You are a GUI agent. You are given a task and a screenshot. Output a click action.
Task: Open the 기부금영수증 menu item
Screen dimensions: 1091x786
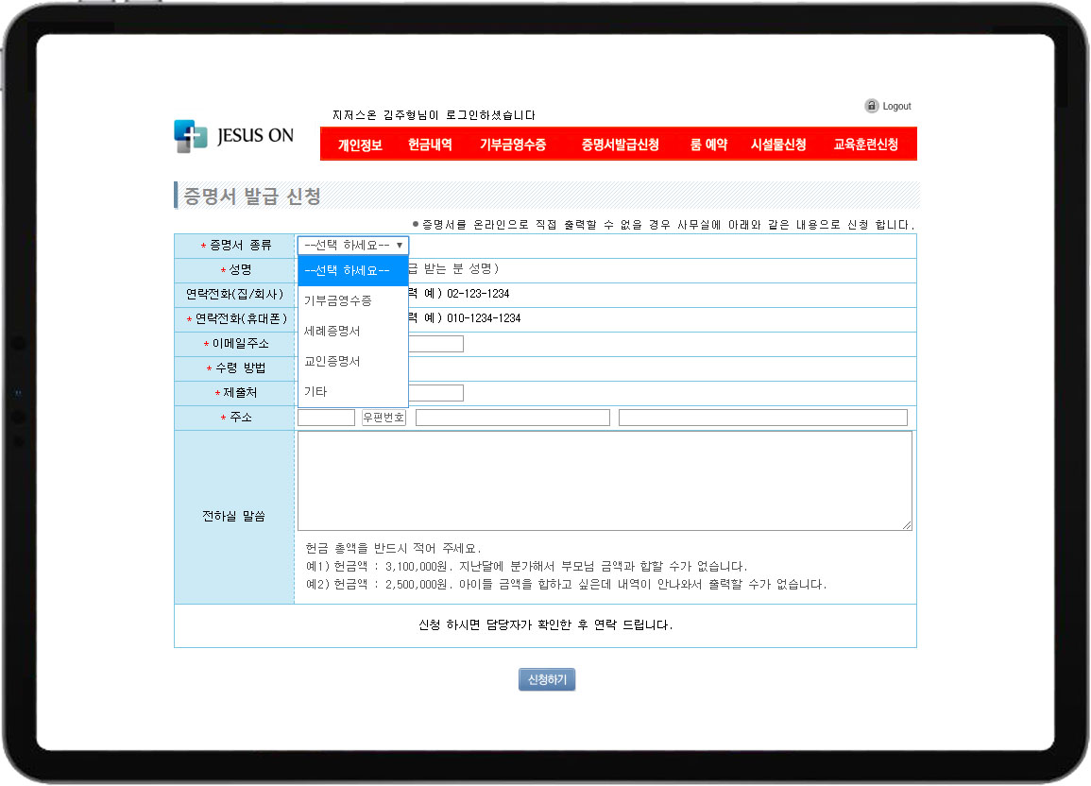(513, 145)
